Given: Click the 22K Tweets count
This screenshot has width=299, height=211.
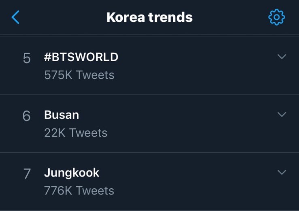Looking at the screenshot, I should [76, 133].
